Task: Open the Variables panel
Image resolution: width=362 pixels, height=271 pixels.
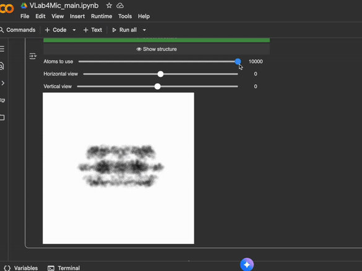Action: pyautogui.click(x=21, y=268)
